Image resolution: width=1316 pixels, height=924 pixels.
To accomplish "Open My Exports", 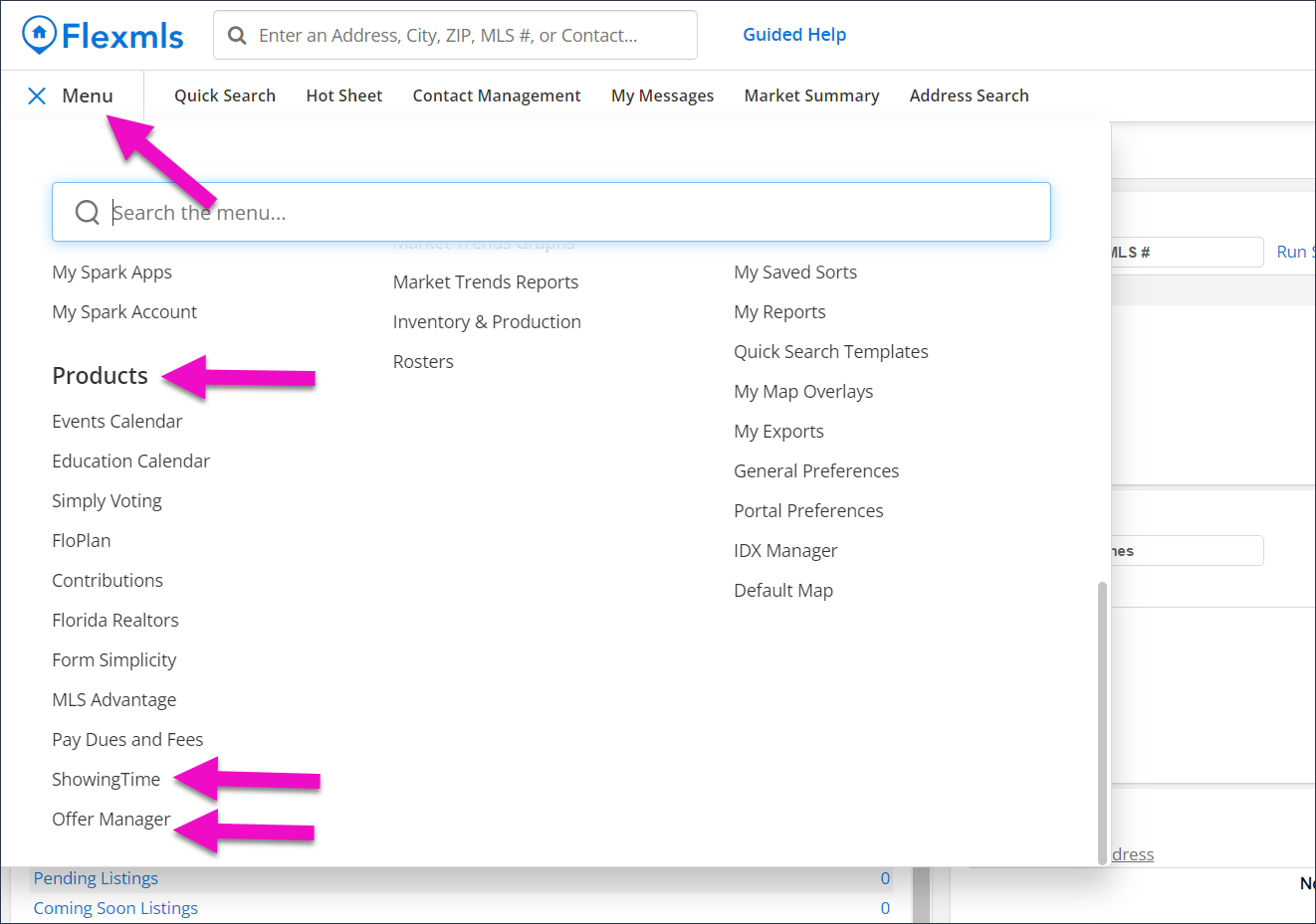I will [778, 432].
